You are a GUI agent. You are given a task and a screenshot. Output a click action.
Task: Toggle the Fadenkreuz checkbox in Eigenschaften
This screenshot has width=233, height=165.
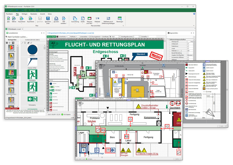coord(188,46)
